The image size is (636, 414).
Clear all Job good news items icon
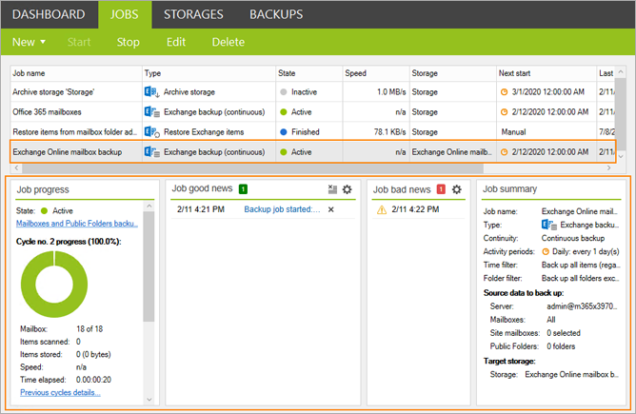click(x=332, y=189)
